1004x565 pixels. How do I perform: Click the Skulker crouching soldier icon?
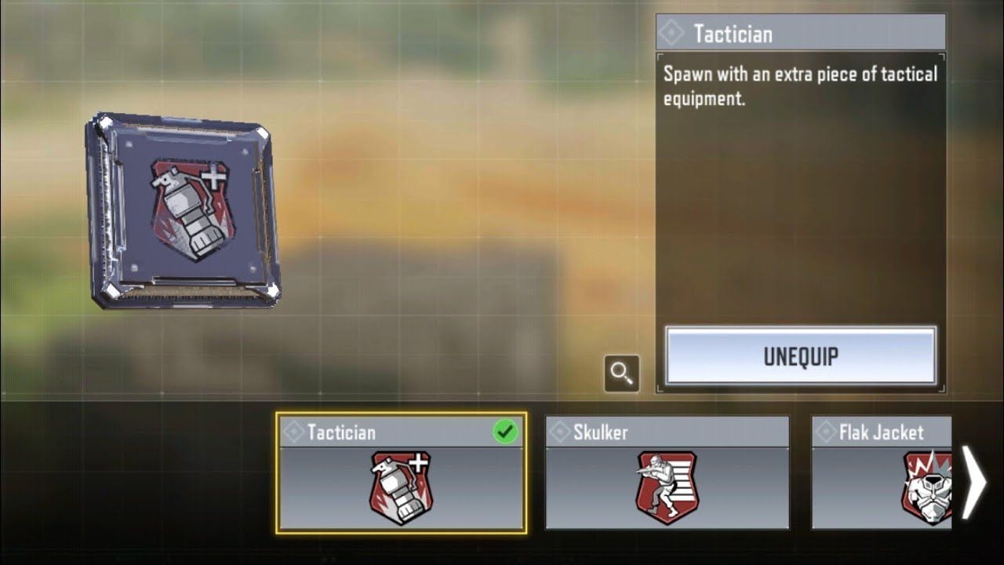click(x=667, y=487)
